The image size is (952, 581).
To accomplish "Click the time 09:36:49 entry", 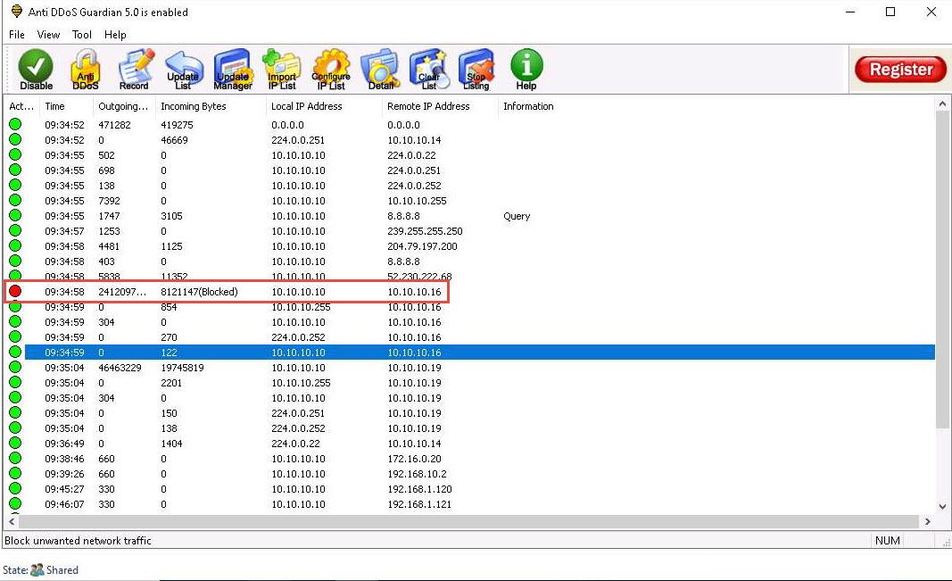I will point(64,444).
